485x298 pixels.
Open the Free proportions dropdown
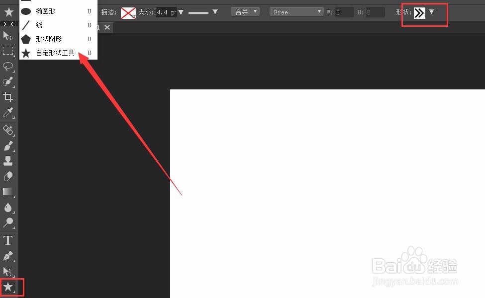[296, 12]
